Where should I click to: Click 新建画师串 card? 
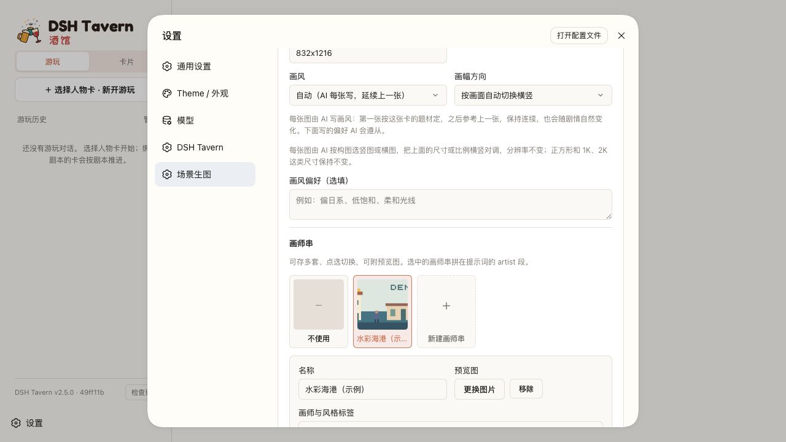(446, 311)
